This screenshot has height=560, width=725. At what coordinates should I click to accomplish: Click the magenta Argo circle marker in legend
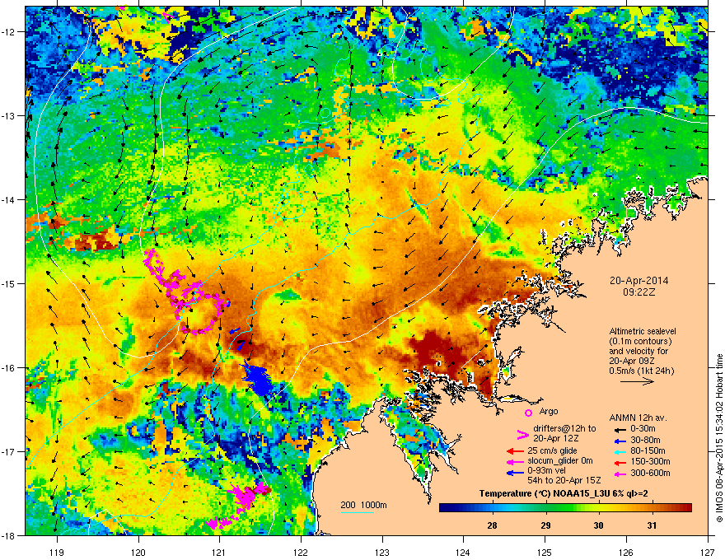(x=528, y=413)
